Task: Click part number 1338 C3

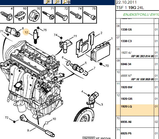Action: tap(126, 41)
